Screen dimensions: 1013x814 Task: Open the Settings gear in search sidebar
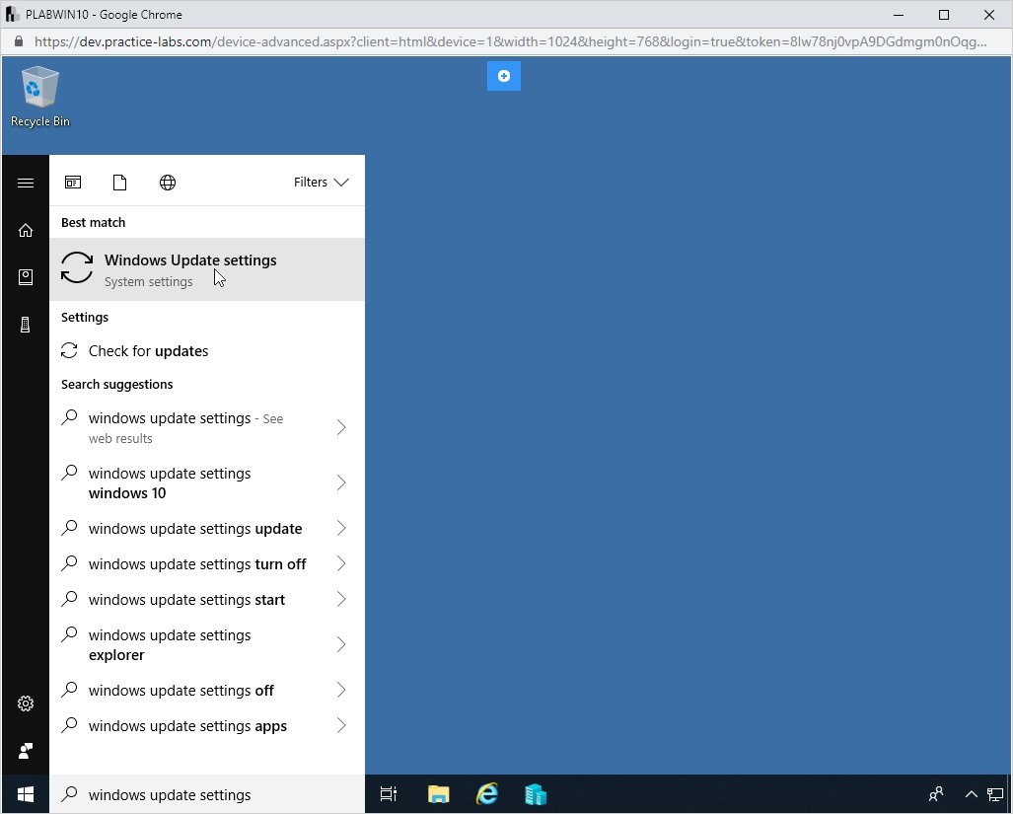click(x=26, y=703)
